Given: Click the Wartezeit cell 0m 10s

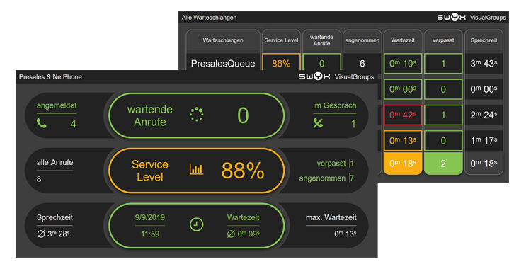Looking at the screenshot, I should pos(403,63).
